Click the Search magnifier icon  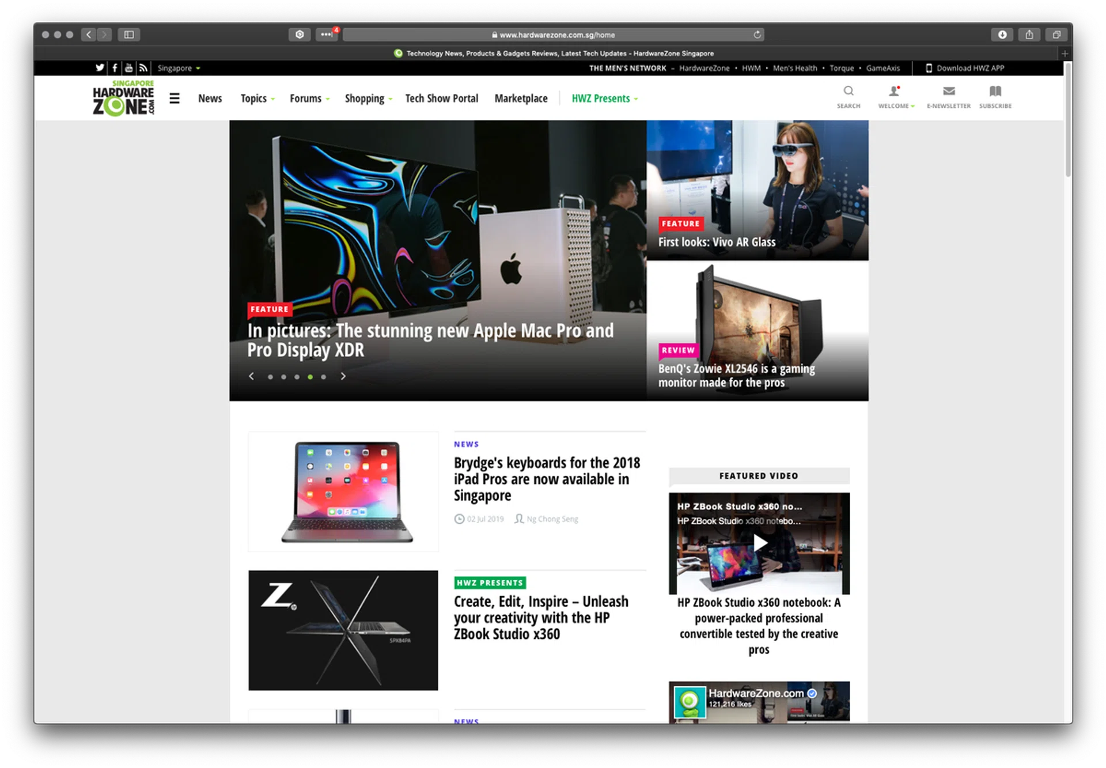coord(848,92)
